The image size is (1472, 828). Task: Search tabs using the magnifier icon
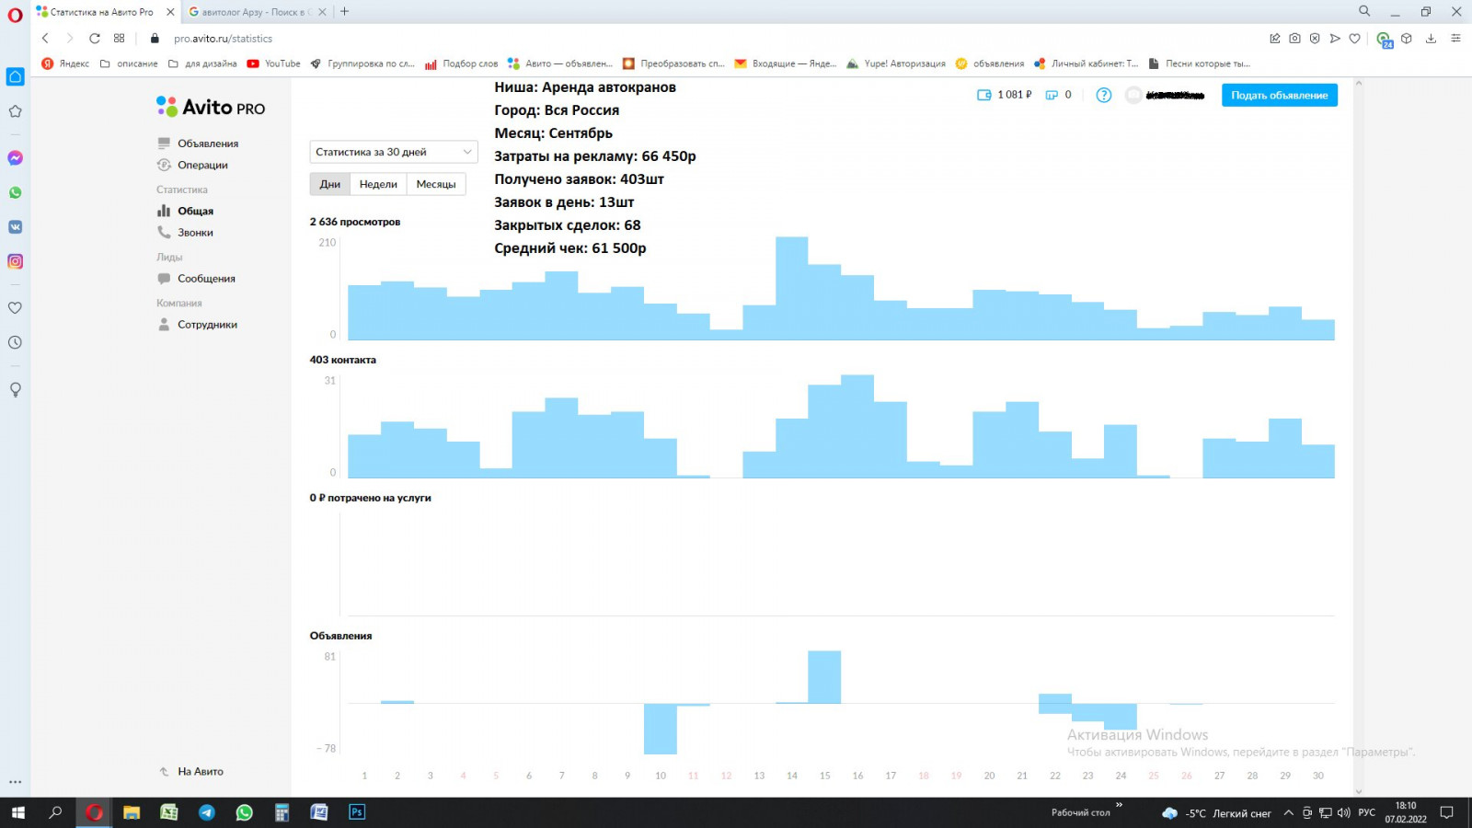pos(1364,11)
